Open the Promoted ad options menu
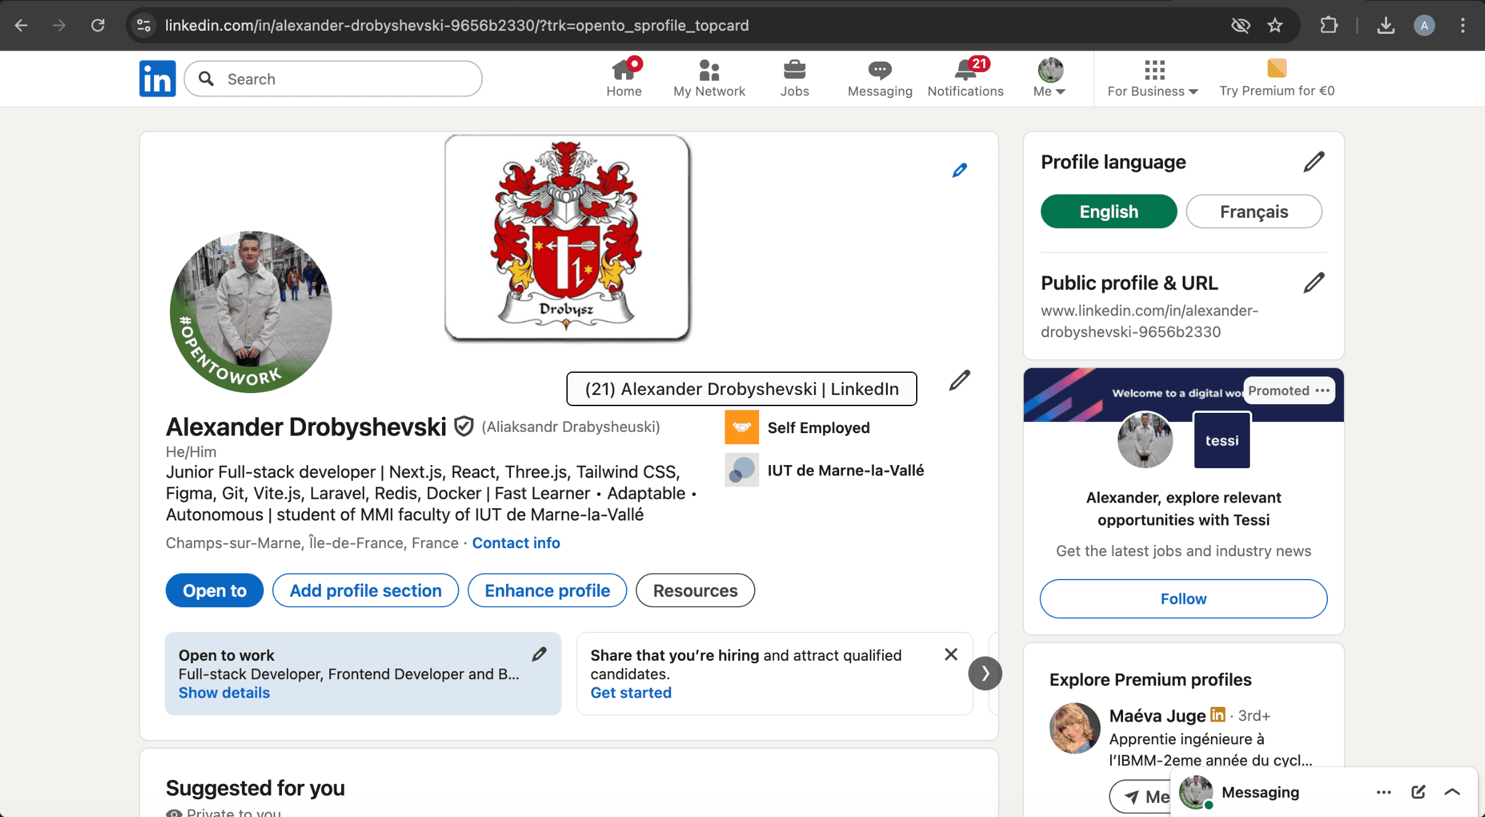This screenshot has height=817, width=1485. point(1322,391)
